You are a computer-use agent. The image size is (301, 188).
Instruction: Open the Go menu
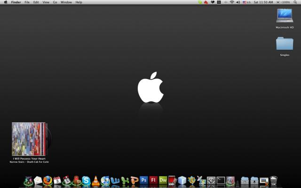click(x=55, y=2)
